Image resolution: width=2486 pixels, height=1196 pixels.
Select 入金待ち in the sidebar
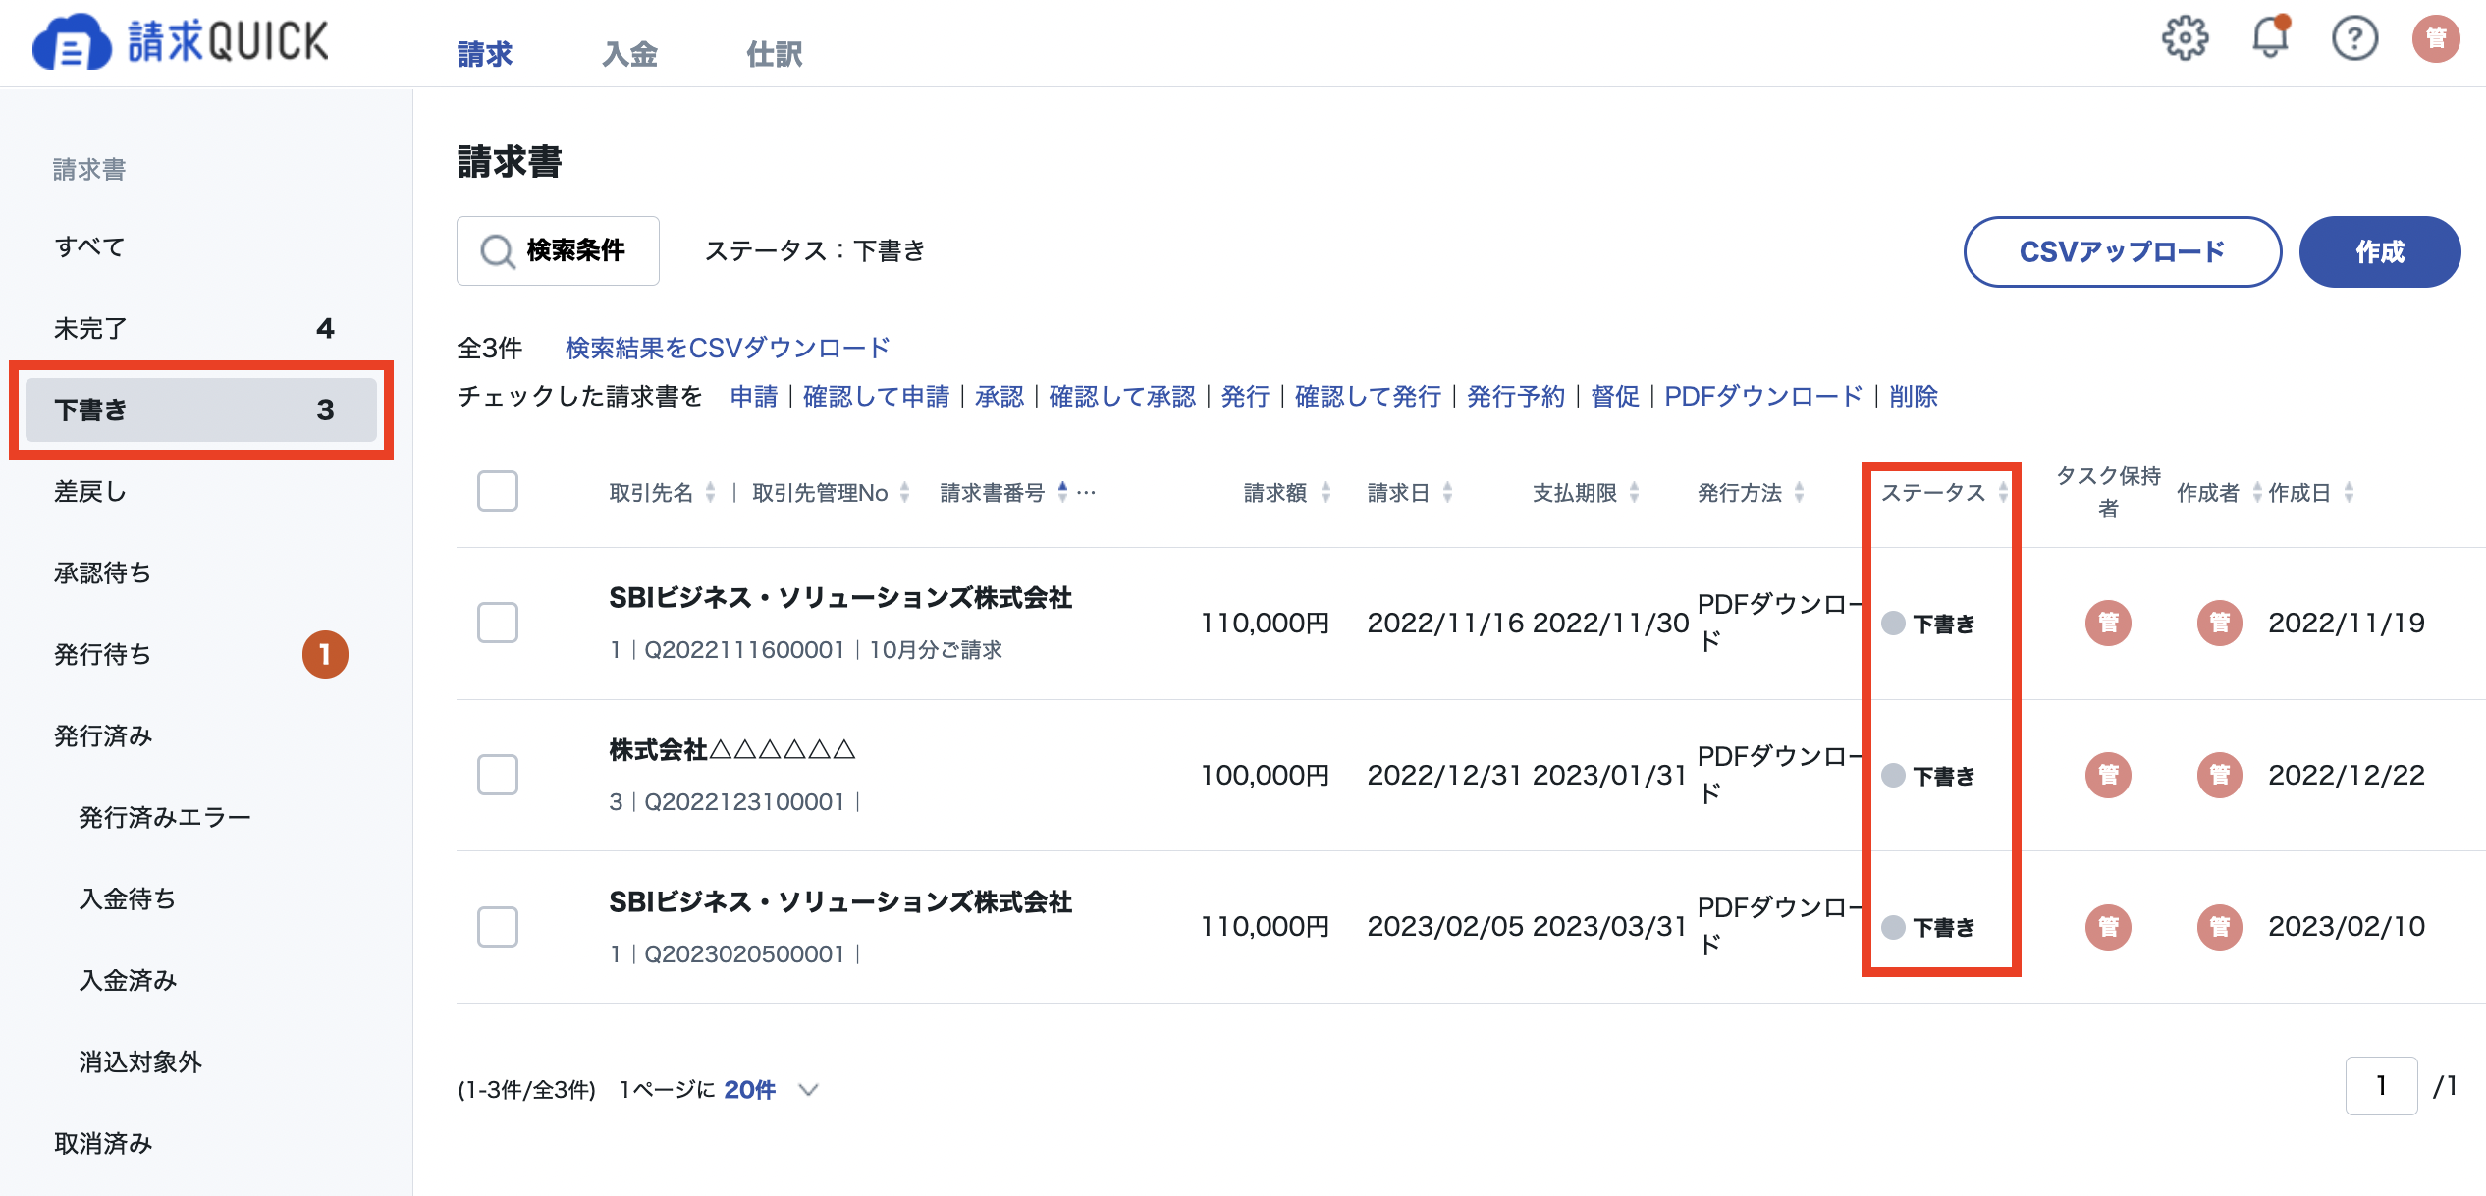pos(201,898)
